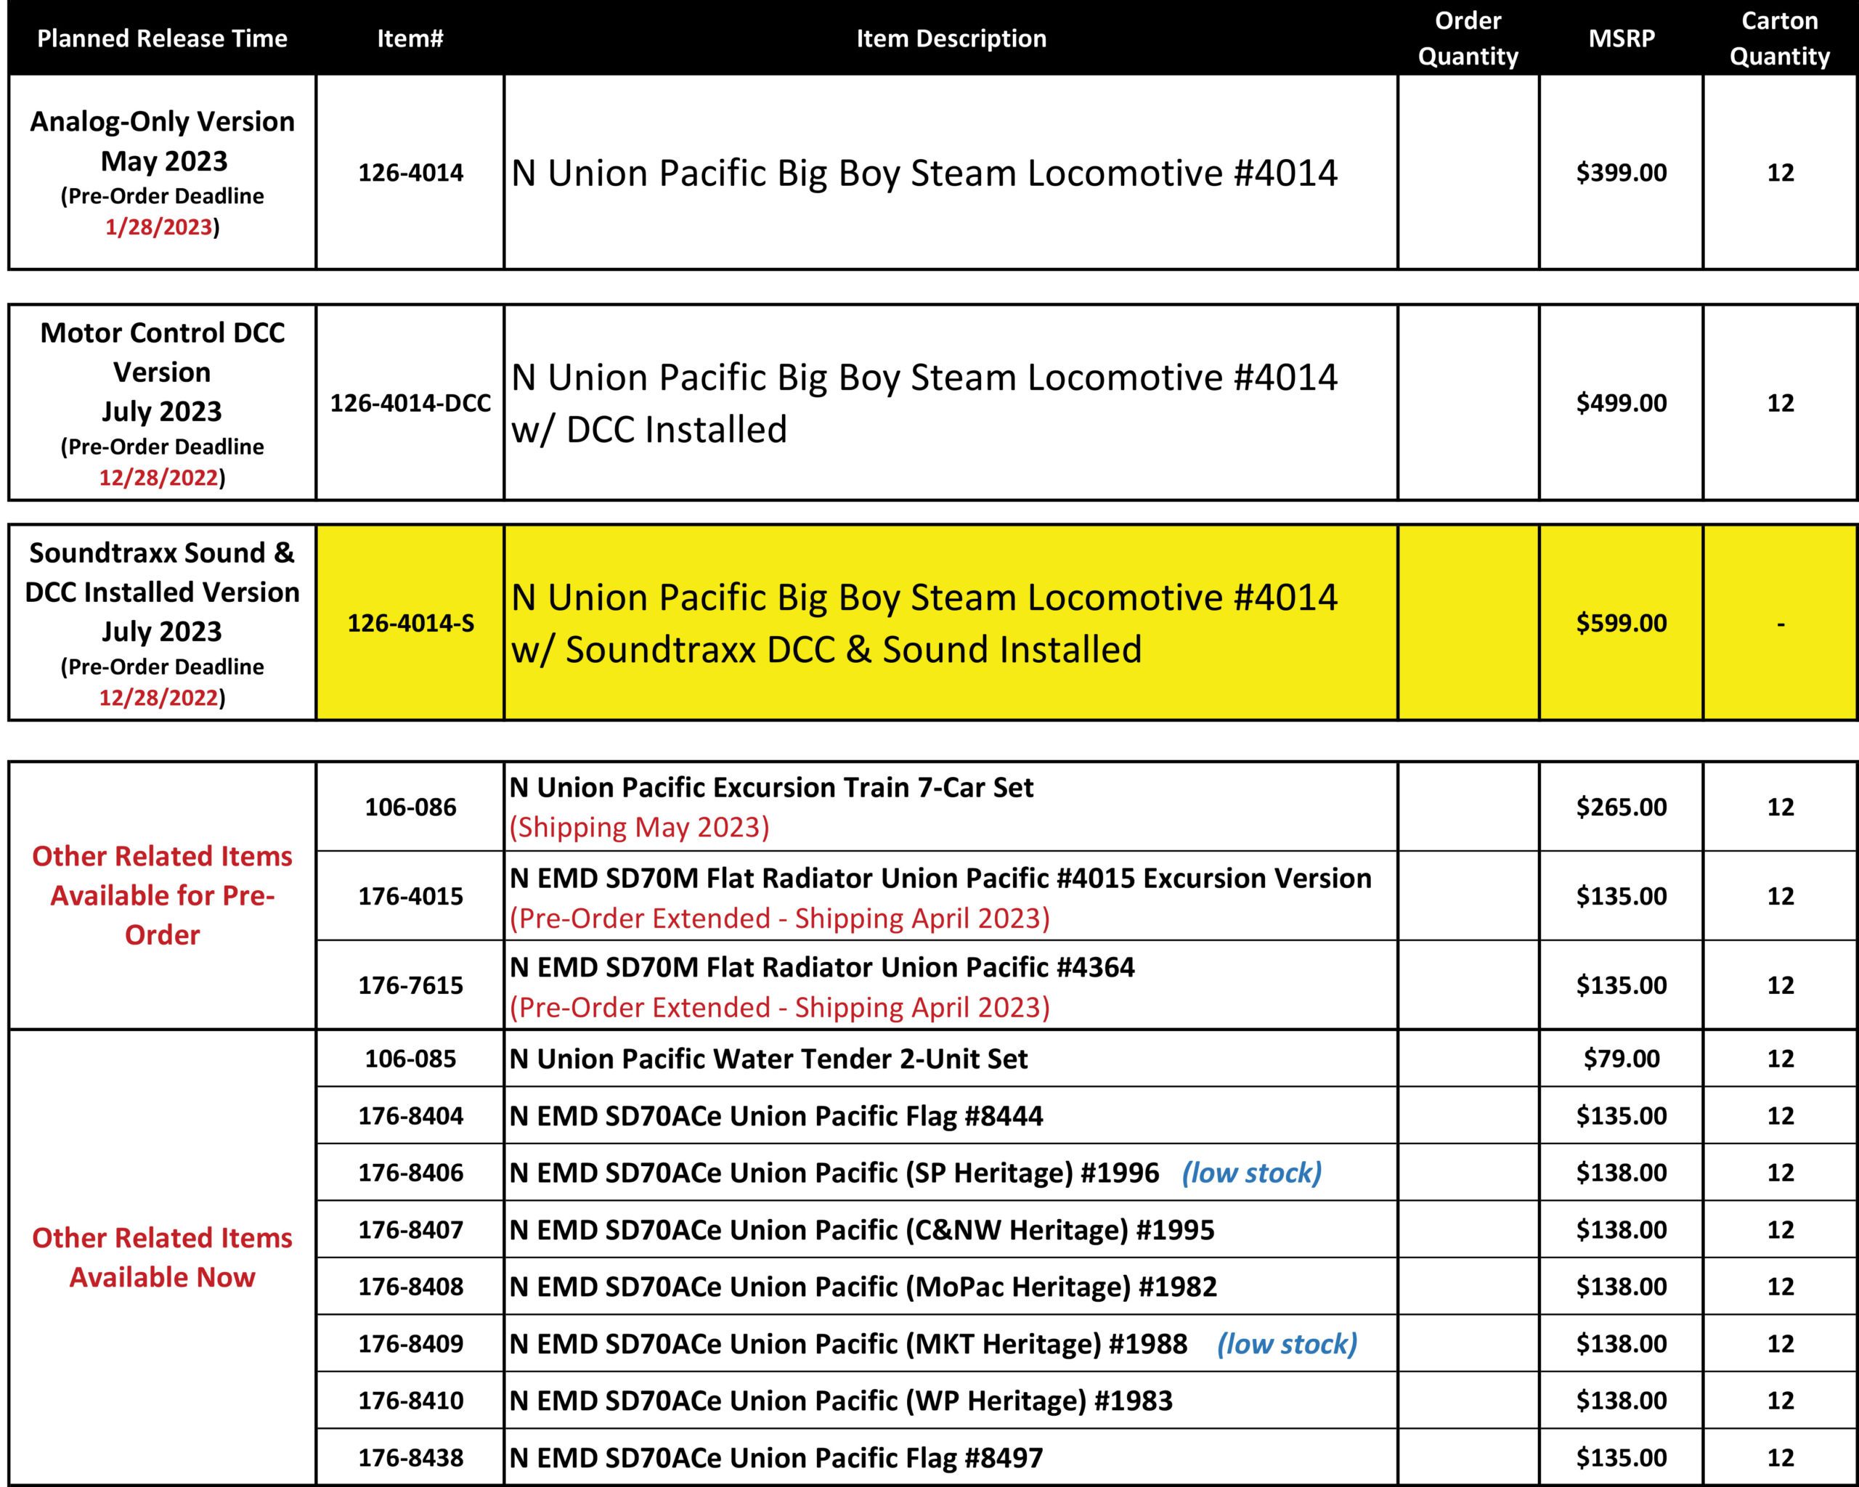Click the $399.00 MSRP cell
This screenshot has height=1487, width=1859.
click(1622, 172)
